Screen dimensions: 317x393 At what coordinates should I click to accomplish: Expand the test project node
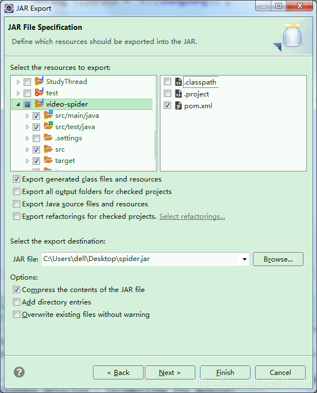tap(18, 93)
